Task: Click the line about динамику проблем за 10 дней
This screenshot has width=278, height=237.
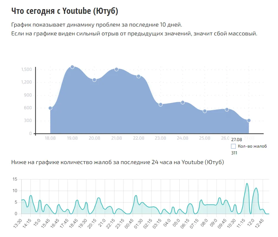Action: (97, 25)
